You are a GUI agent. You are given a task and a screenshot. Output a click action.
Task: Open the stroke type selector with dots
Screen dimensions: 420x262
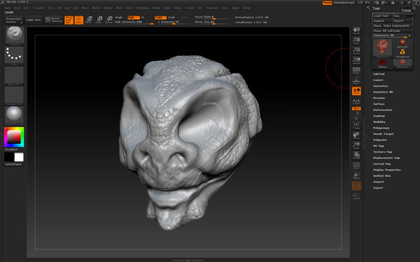(x=14, y=55)
